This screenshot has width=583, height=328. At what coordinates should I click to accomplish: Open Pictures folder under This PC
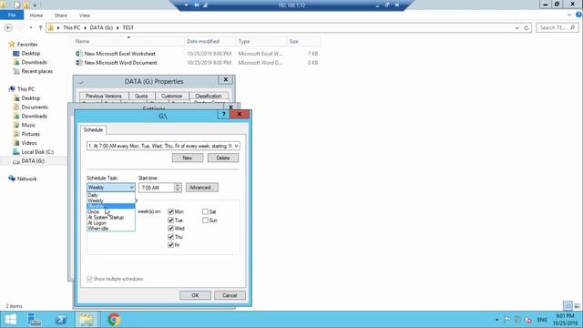coord(30,134)
